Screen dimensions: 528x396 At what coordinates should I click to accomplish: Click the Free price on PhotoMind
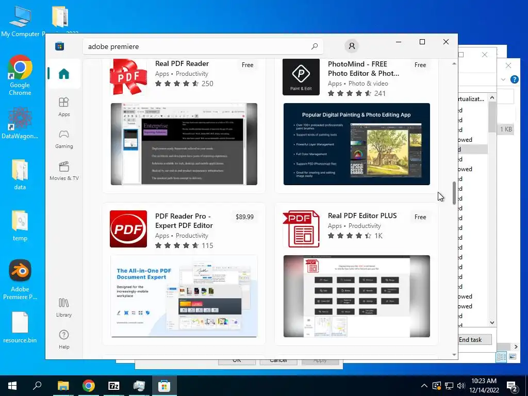420,65
